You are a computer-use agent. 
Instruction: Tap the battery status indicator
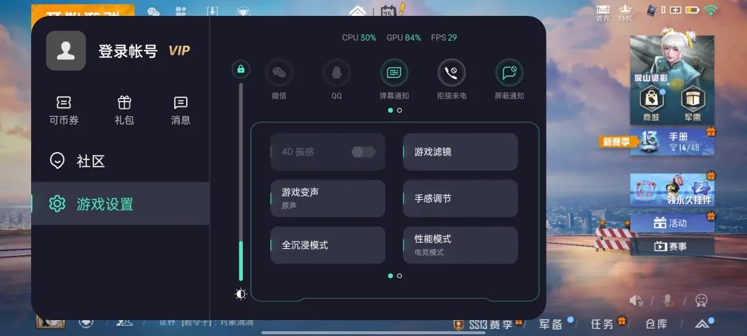click(692, 10)
